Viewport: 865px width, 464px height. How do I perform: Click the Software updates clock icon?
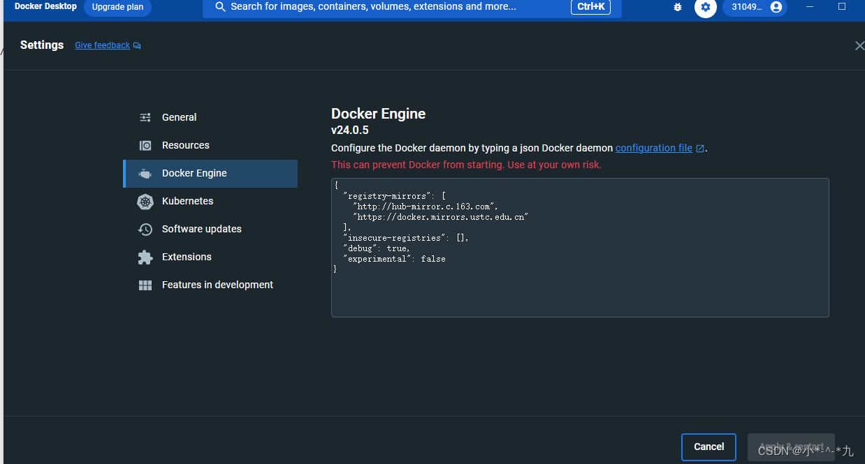pos(145,229)
